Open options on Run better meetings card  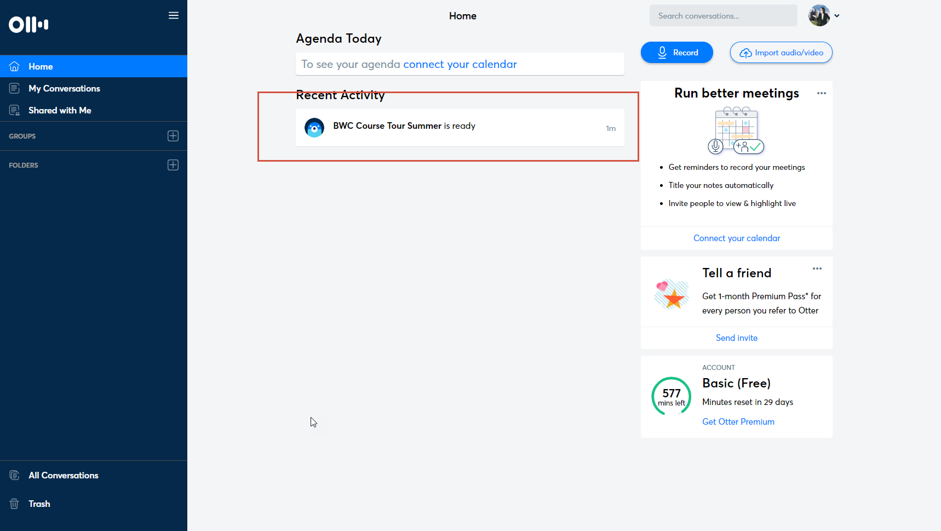(821, 93)
